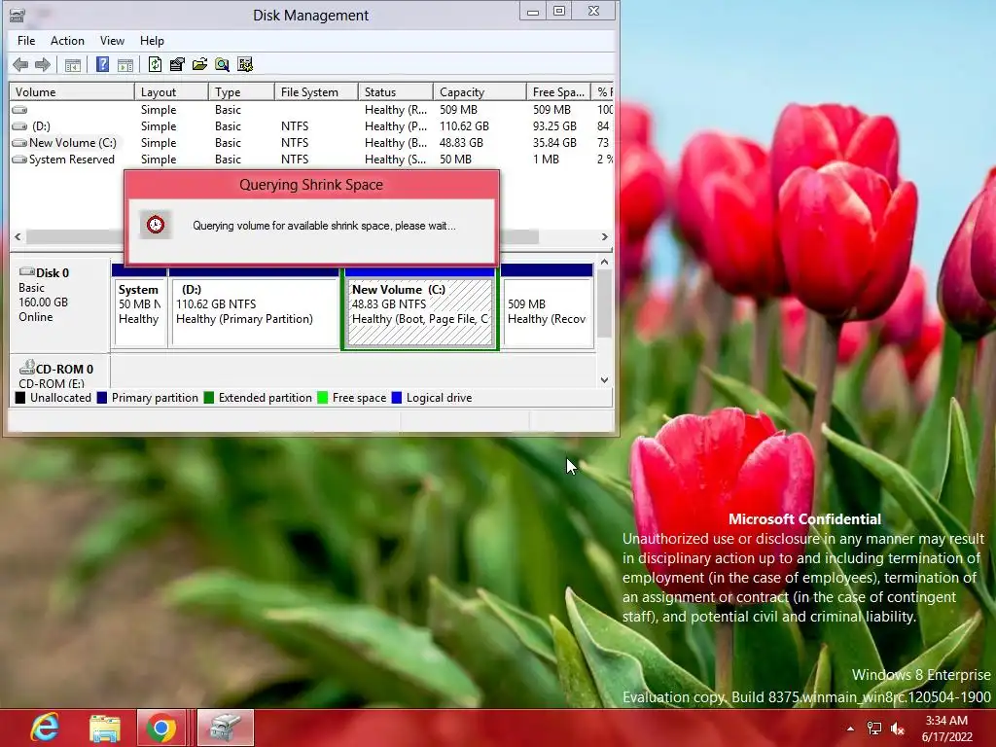Select the New Volume (C:) row

click(311, 143)
